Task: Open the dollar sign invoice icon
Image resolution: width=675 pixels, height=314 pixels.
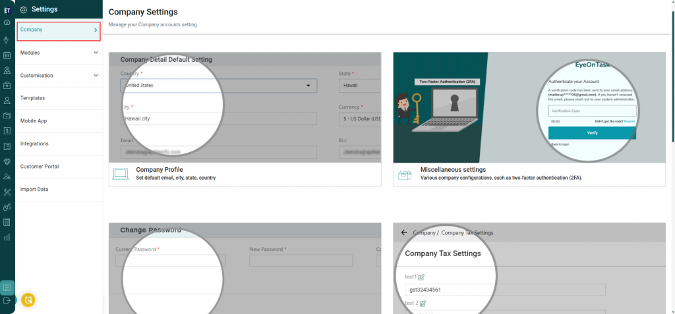Action: [7, 131]
